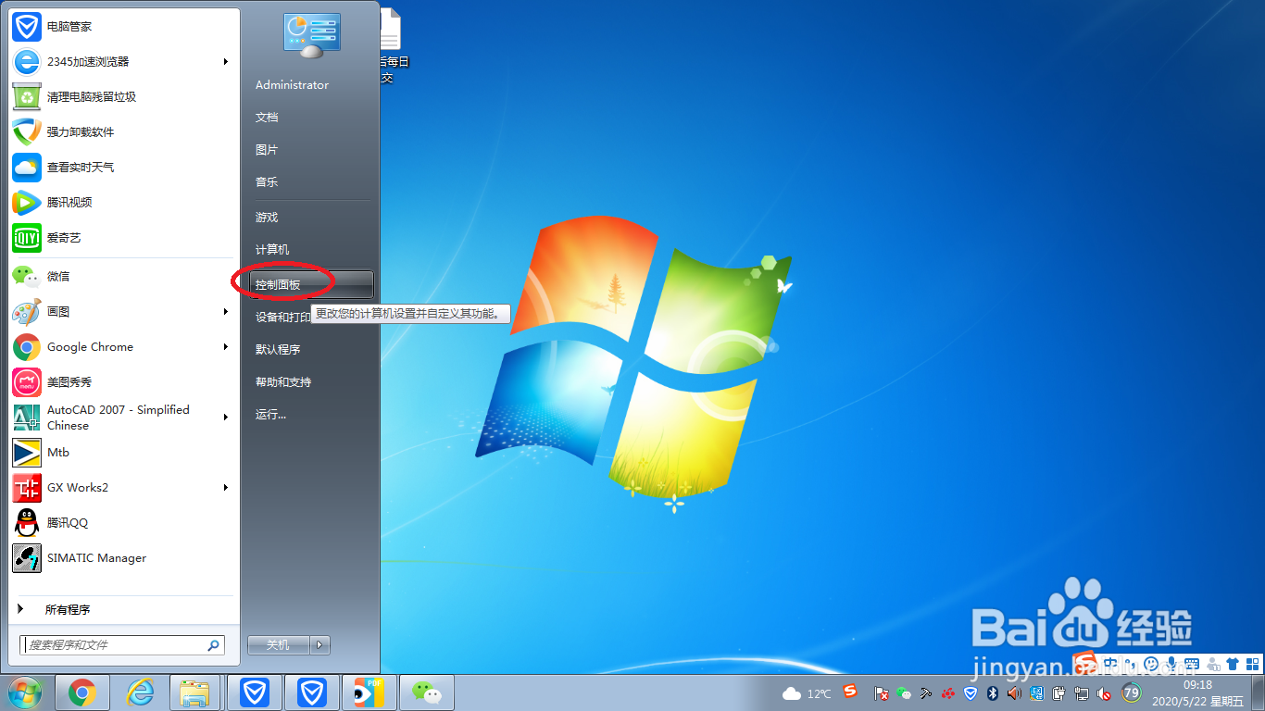This screenshot has width=1265, height=711.
Task: Click the Sogou IME microphone voice icon
Action: coord(1171,663)
